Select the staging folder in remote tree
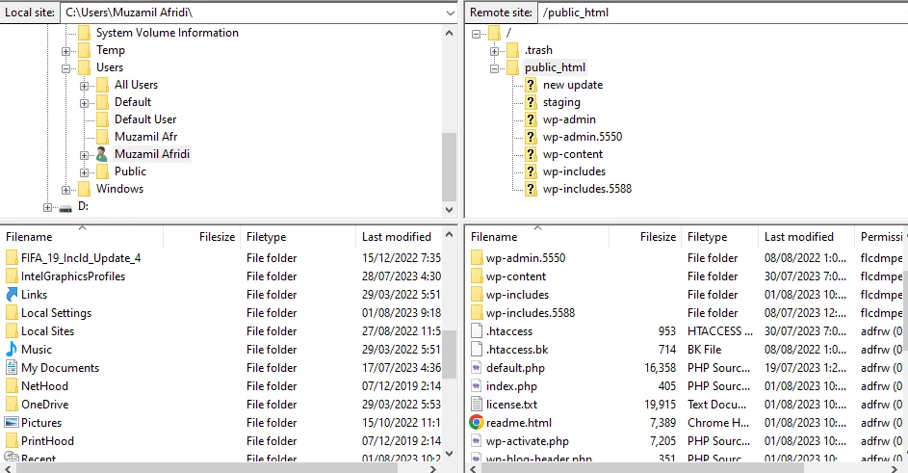The width and height of the screenshot is (908, 473). click(x=561, y=102)
